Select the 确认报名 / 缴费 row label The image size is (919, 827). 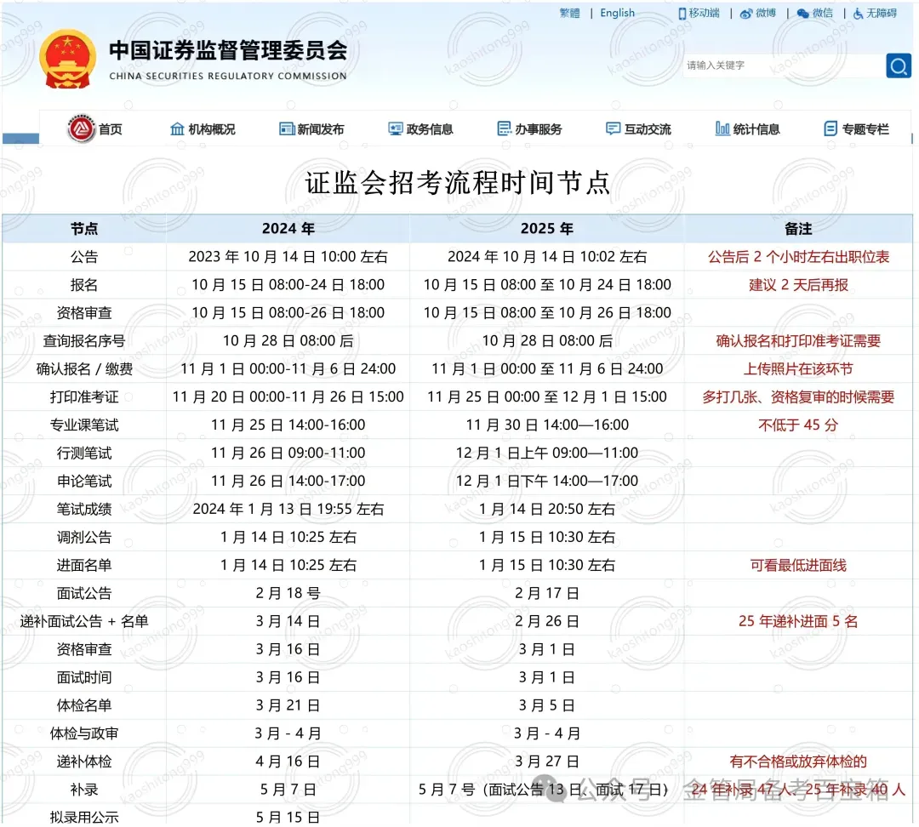click(x=84, y=369)
